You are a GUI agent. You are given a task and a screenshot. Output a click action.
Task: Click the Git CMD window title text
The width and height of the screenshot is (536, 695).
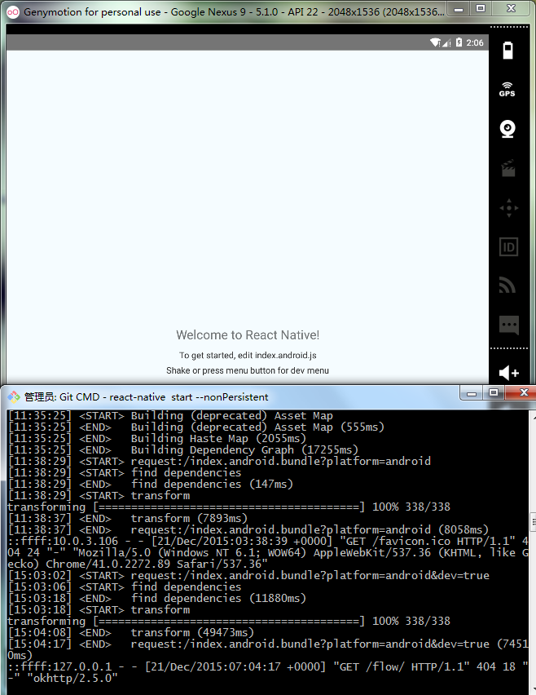pyautogui.click(x=146, y=397)
